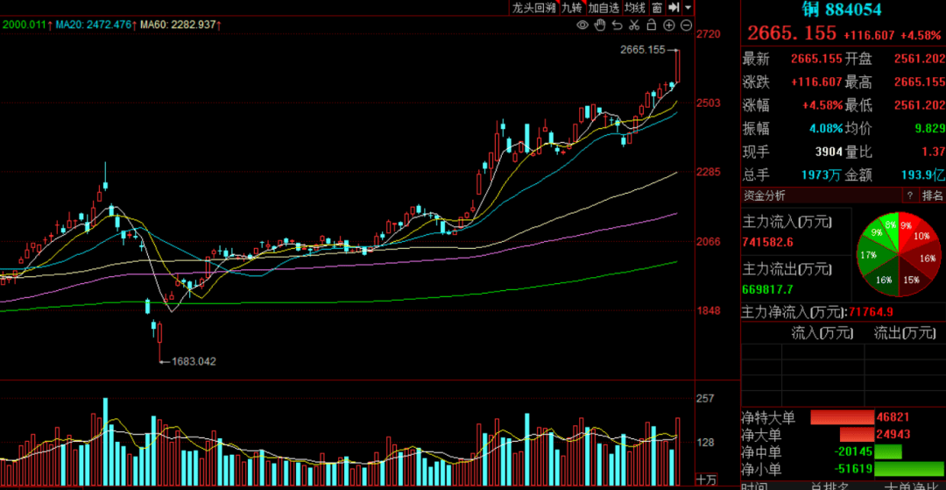The height and width of the screenshot is (490, 946).
Task: Click the question mark help icon
Action: tap(910, 195)
